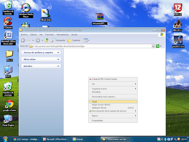Open the Herramientas menu

click(x=63, y=35)
